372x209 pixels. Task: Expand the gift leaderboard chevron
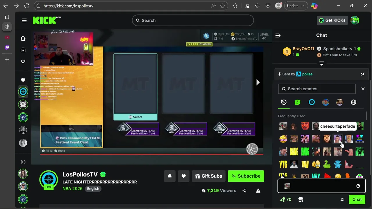[x=321, y=63]
